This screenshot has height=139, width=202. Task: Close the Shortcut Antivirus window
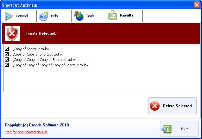(x=197, y=5)
